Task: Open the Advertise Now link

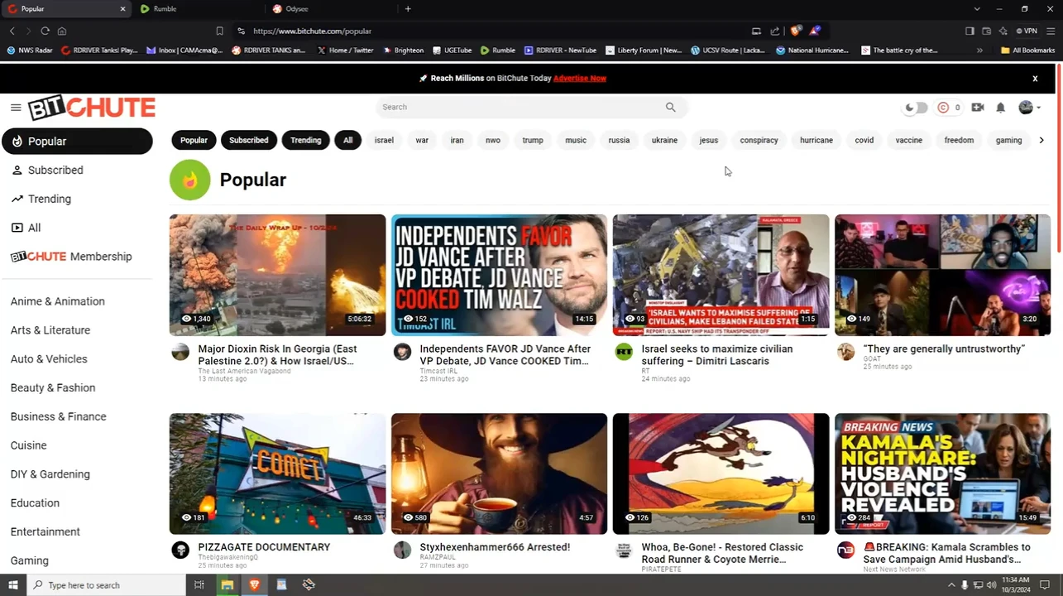Action: point(580,78)
